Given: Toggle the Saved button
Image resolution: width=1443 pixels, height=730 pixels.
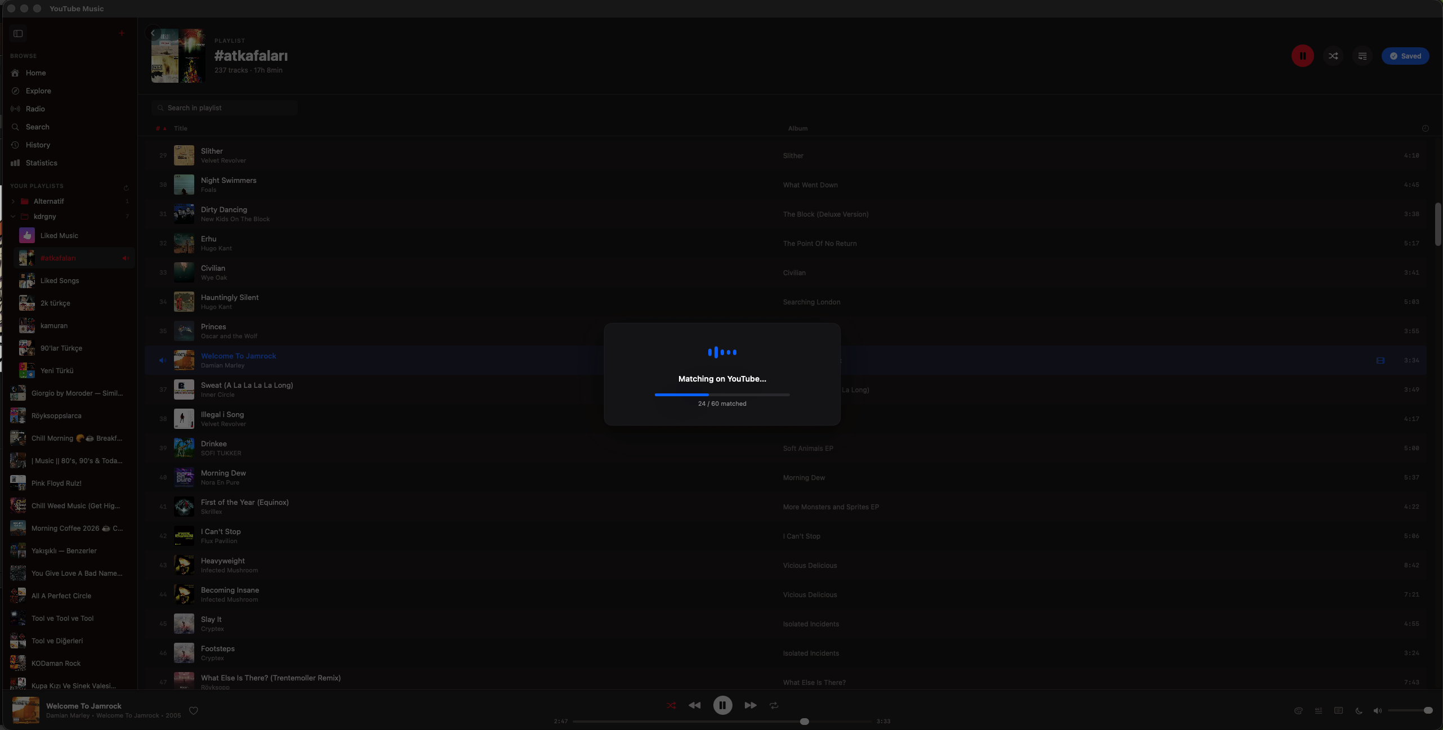Looking at the screenshot, I should [1405, 56].
